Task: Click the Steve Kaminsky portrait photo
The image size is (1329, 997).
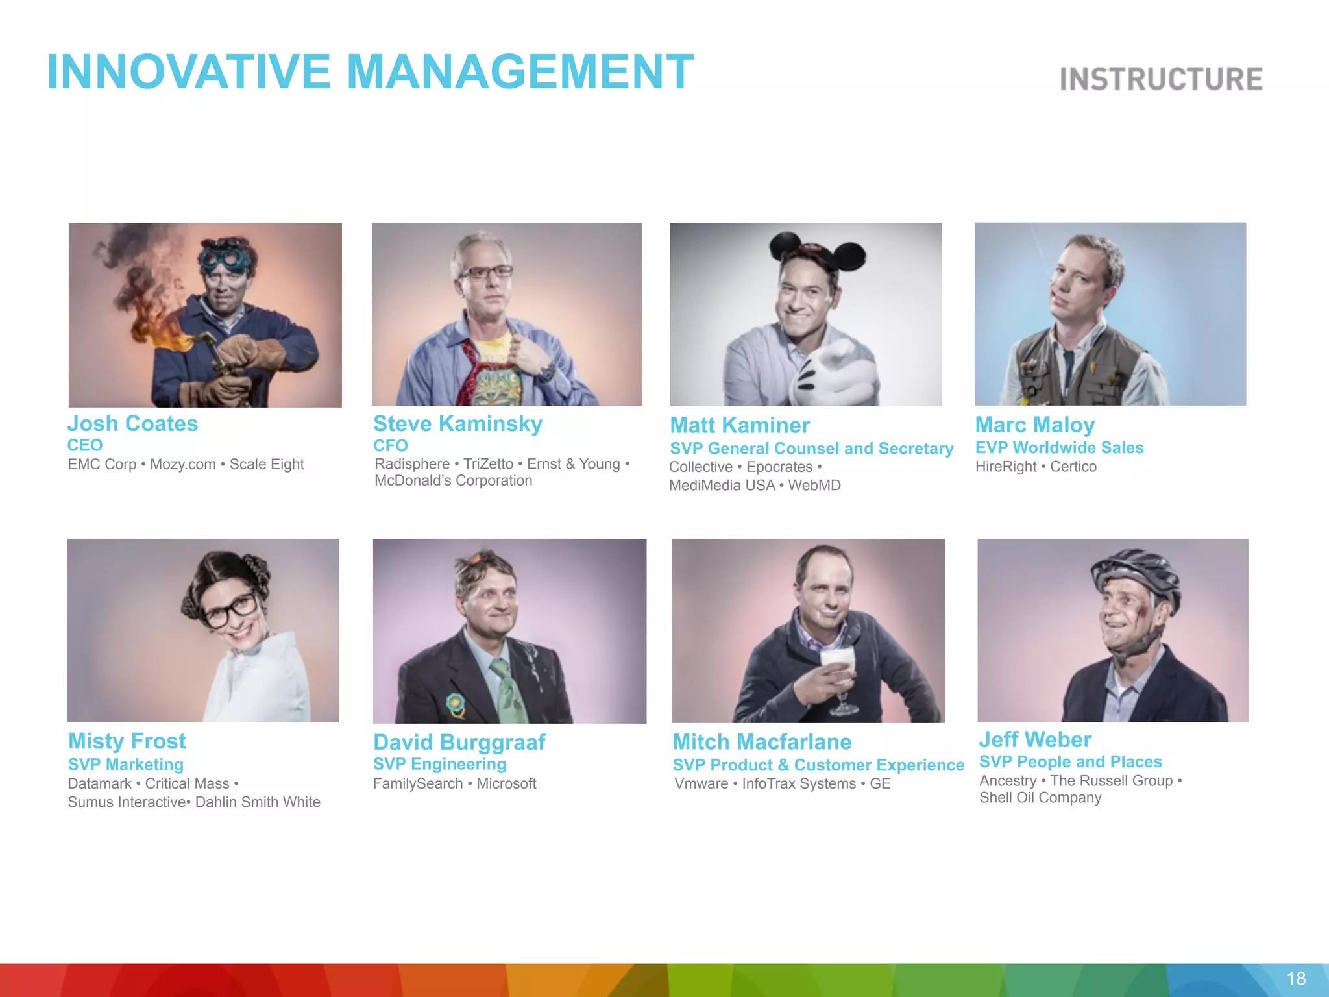Action: [506, 314]
